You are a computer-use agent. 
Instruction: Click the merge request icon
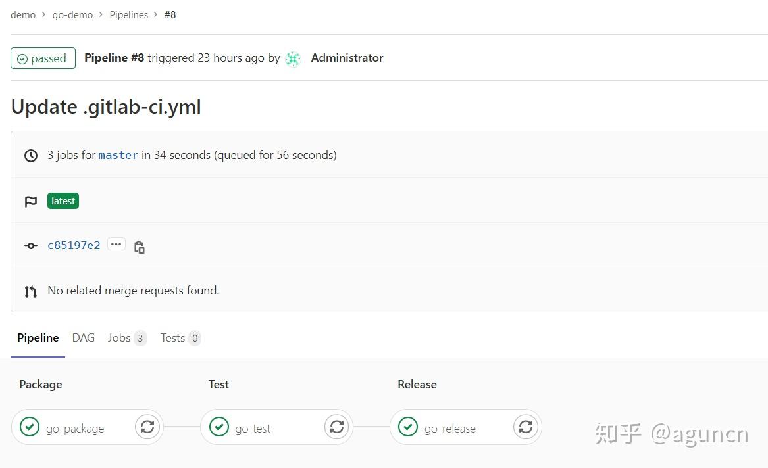pos(30,290)
